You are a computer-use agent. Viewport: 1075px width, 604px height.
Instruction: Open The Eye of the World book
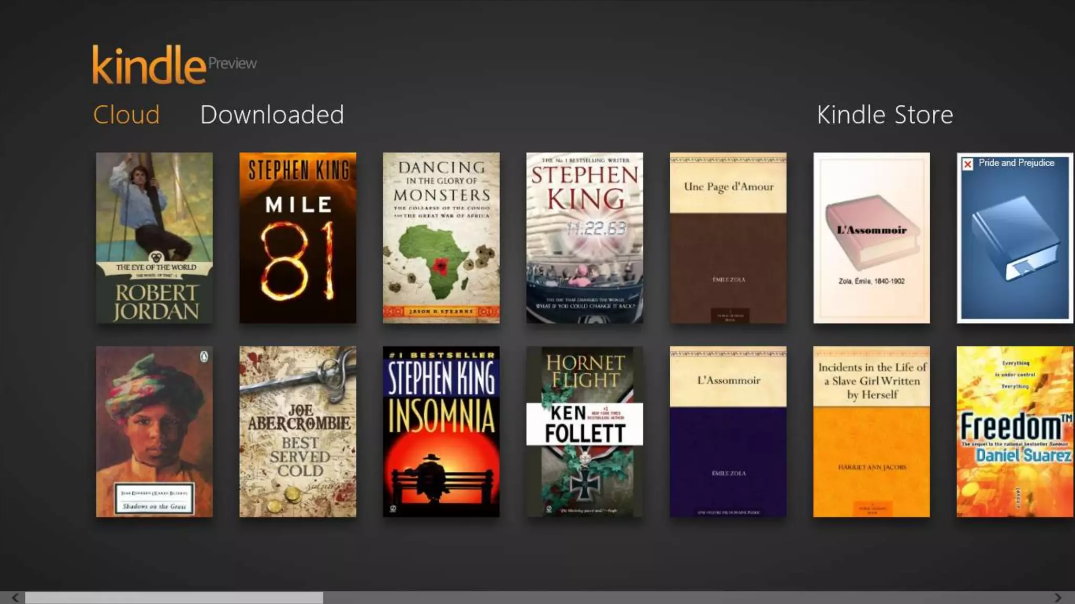(x=154, y=238)
